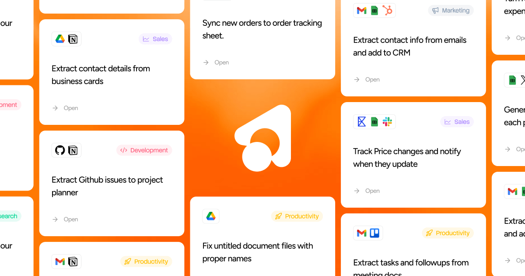Click the Fix untitled document files title
The image size is (525, 276).
(x=258, y=252)
